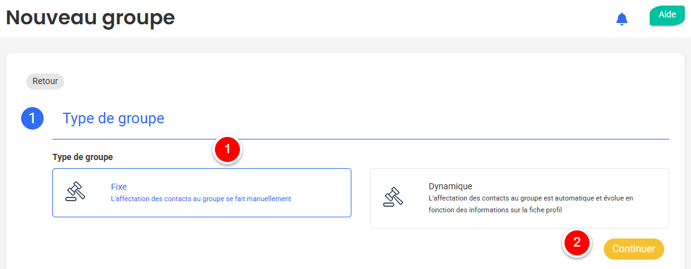Click the empty space right of Retour
Image resolution: width=691 pixels, height=269 pixels.
pos(312,81)
